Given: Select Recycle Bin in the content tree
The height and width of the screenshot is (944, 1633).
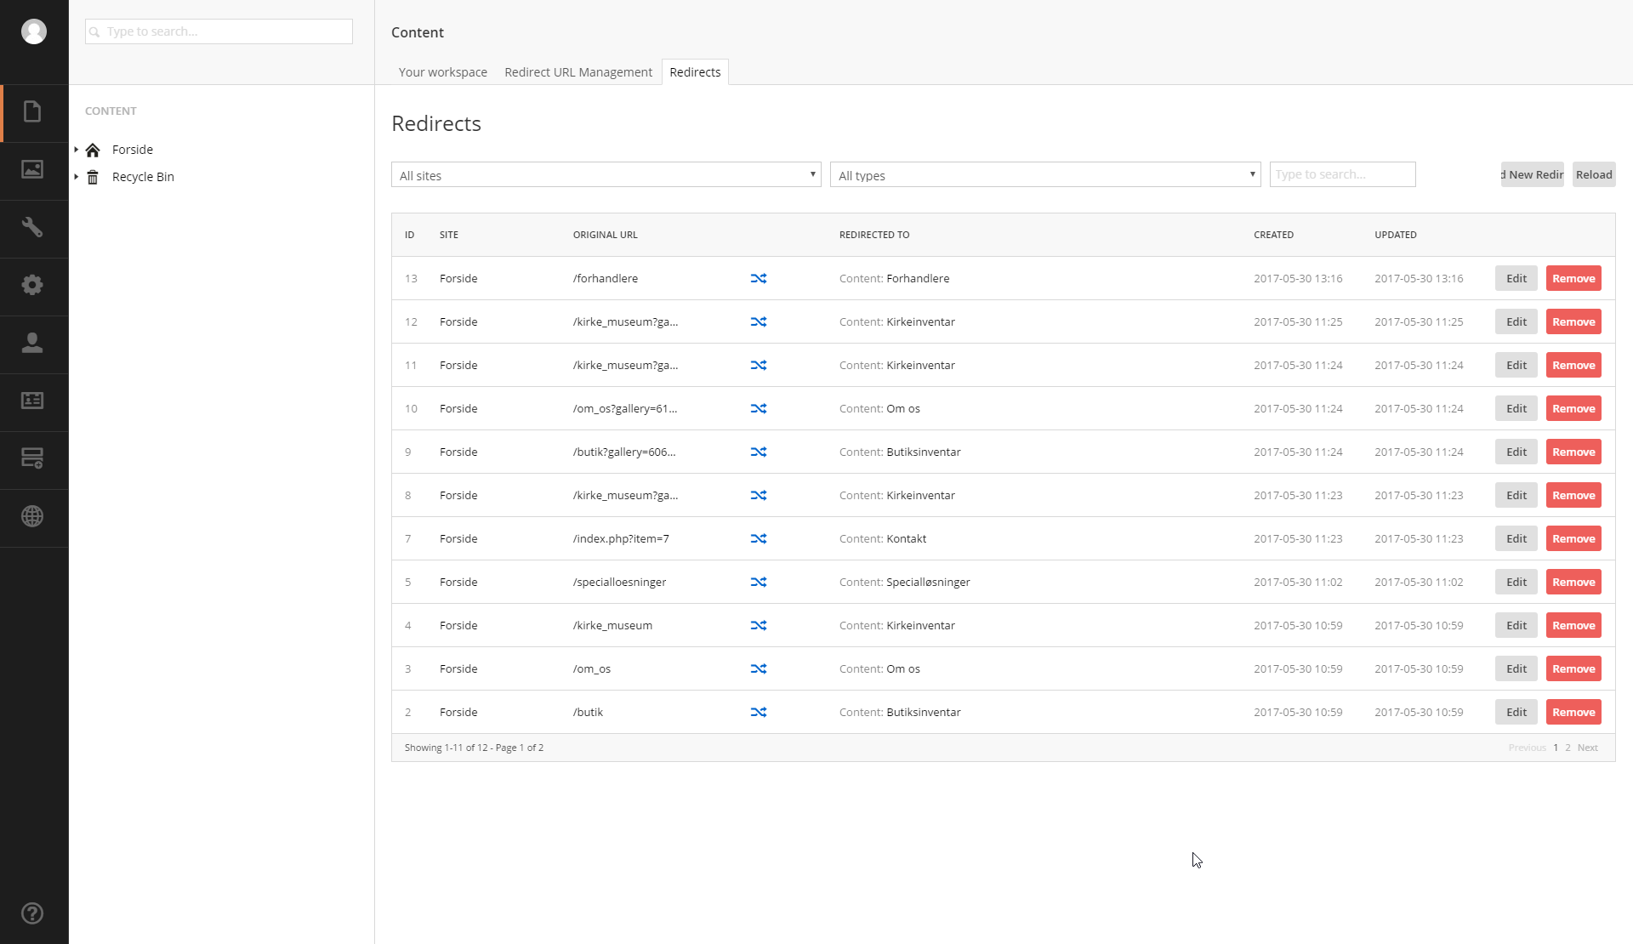Looking at the screenshot, I should (143, 177).
